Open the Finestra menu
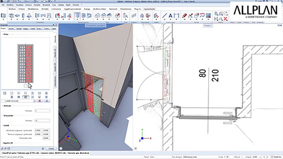The height and width of the screenshot is (159, 283). click(76, 5)
